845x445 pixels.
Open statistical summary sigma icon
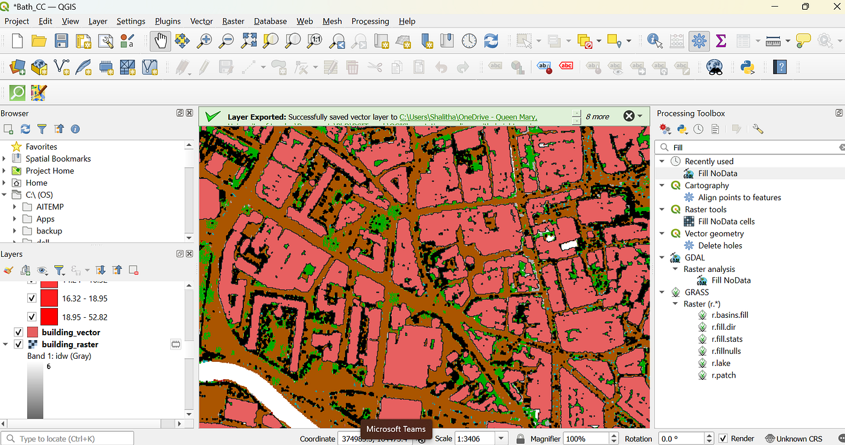point(721,41)
